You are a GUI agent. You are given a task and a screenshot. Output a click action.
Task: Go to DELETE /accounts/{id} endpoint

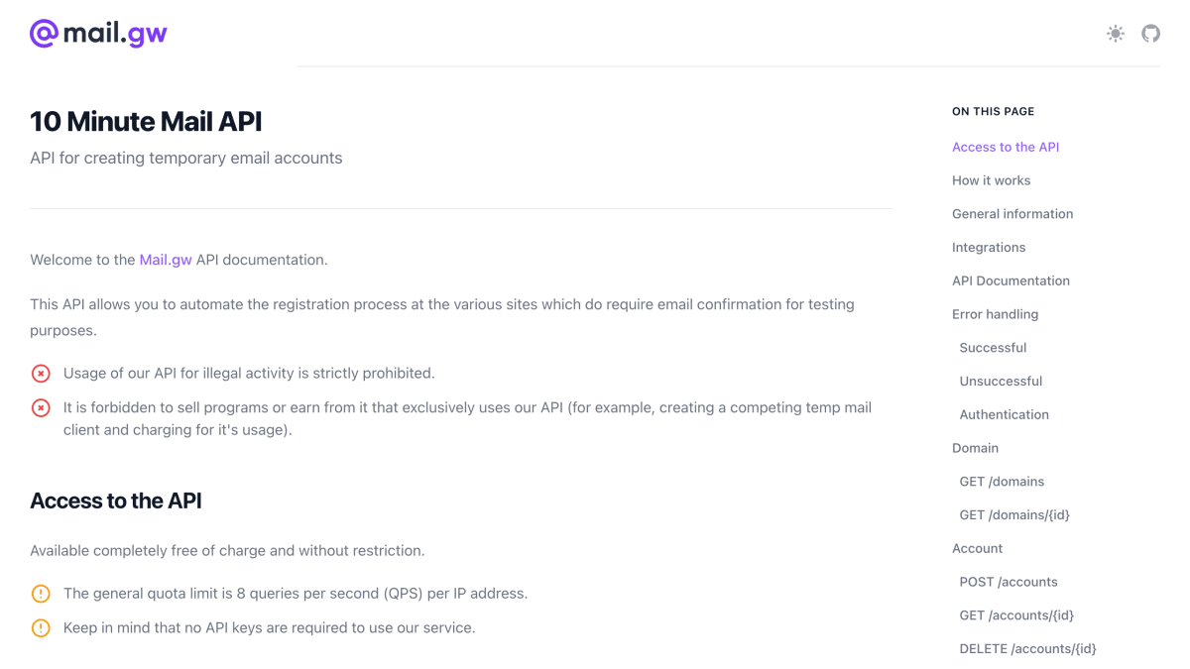(1027, 648)
